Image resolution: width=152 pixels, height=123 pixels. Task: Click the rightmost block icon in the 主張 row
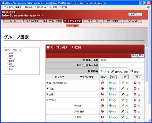point(135,94)
